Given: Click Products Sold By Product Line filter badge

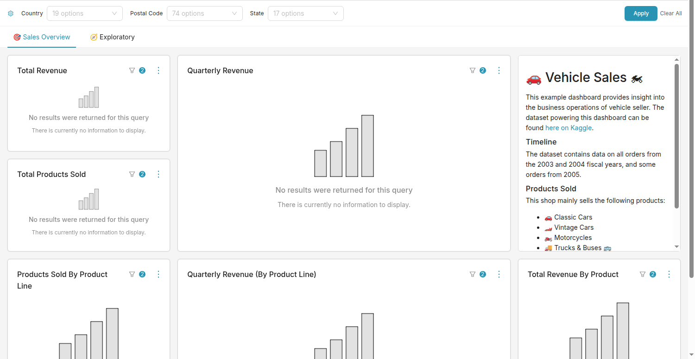Looking at the screenshot, I should click(x=142, y=274).
